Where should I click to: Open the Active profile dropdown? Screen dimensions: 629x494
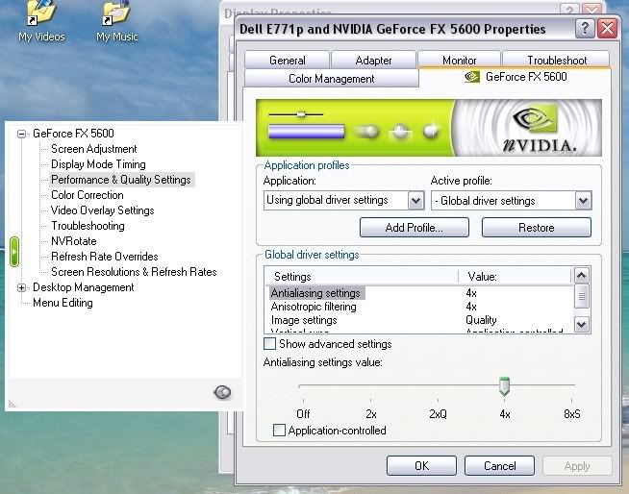point(583,201)
